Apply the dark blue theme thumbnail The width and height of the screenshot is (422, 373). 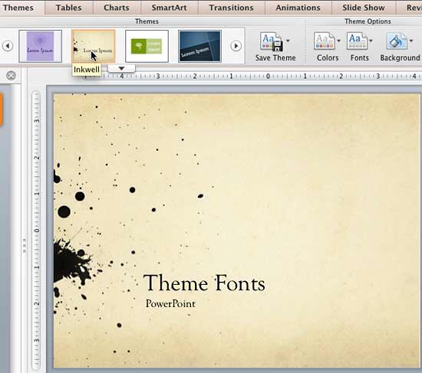pos(200,46)
